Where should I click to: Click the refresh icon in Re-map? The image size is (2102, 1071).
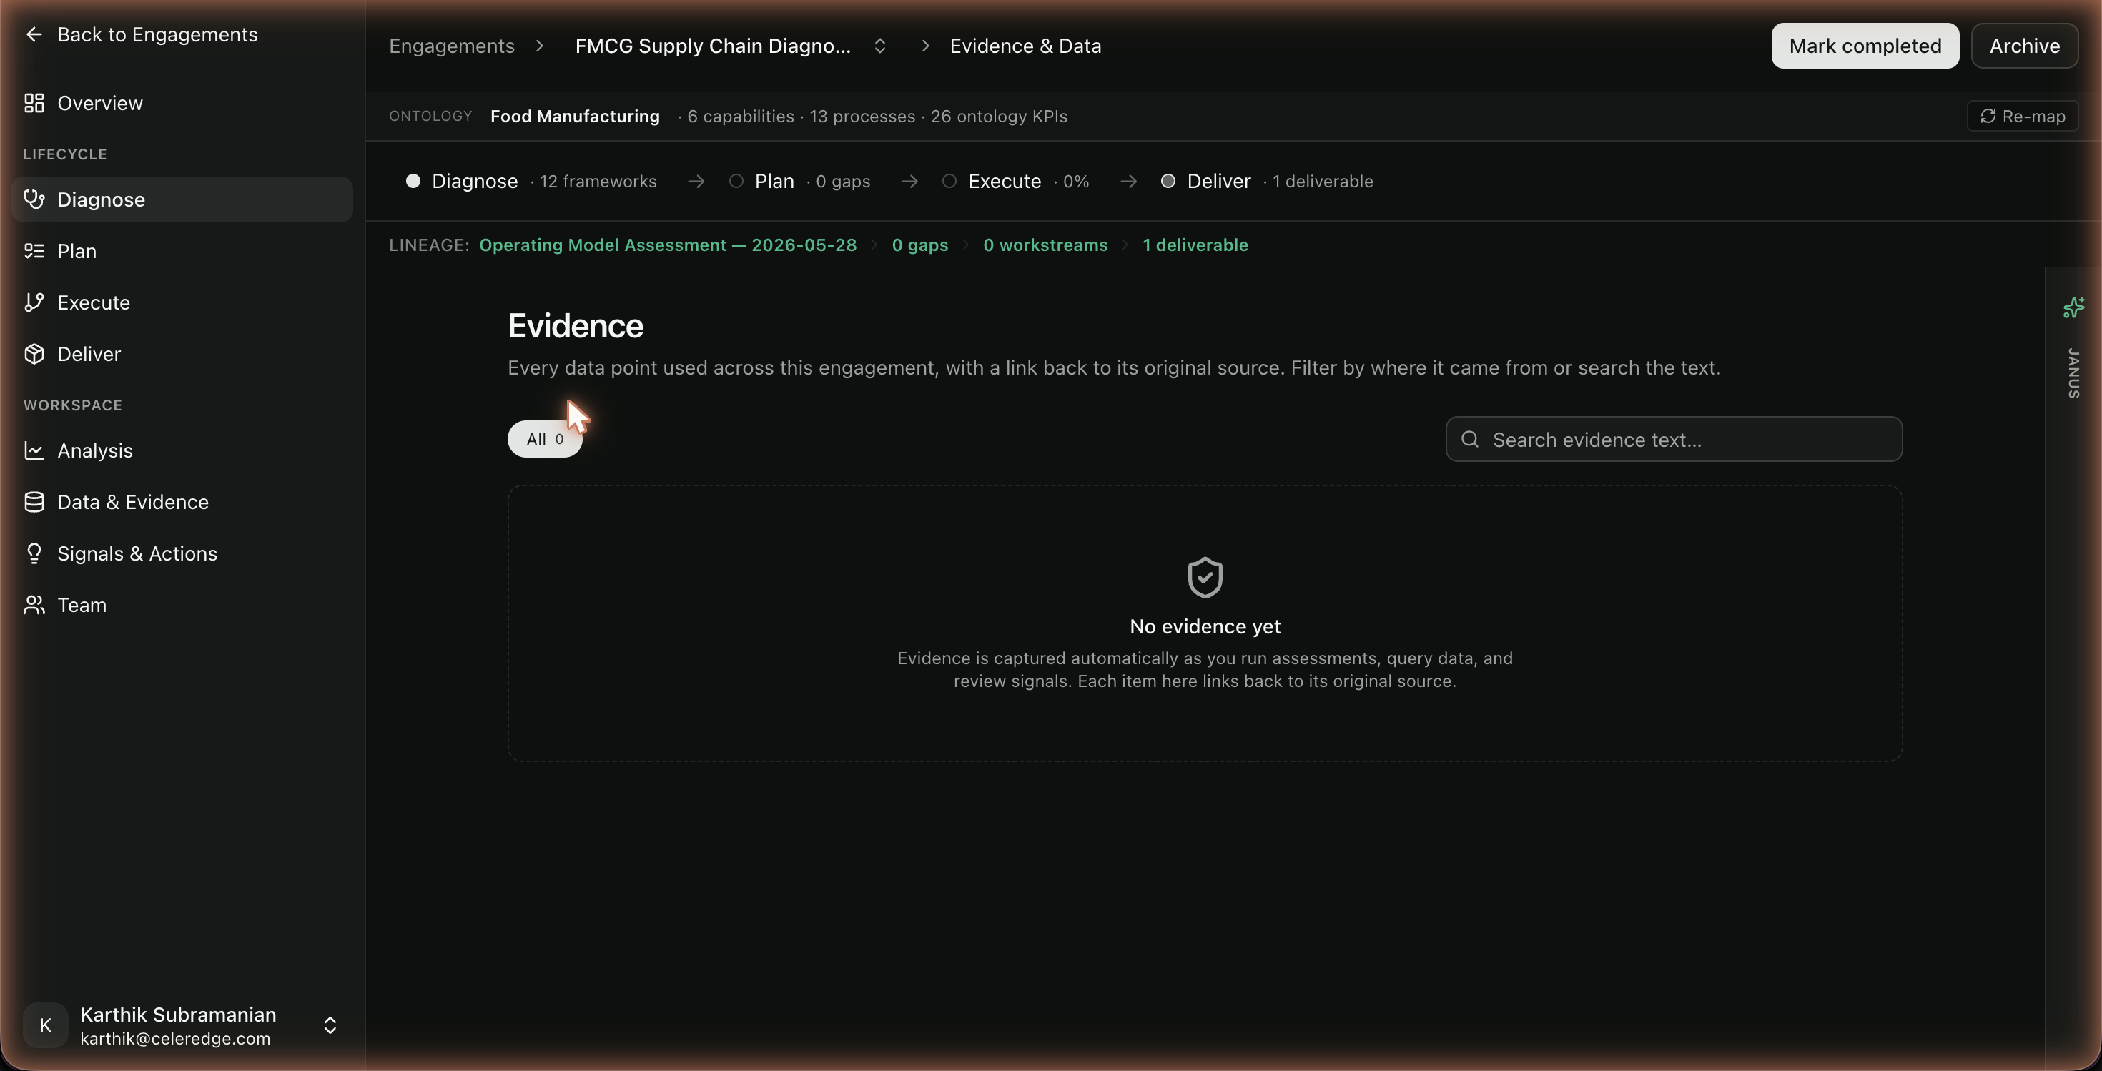(x=1988, y=116)
